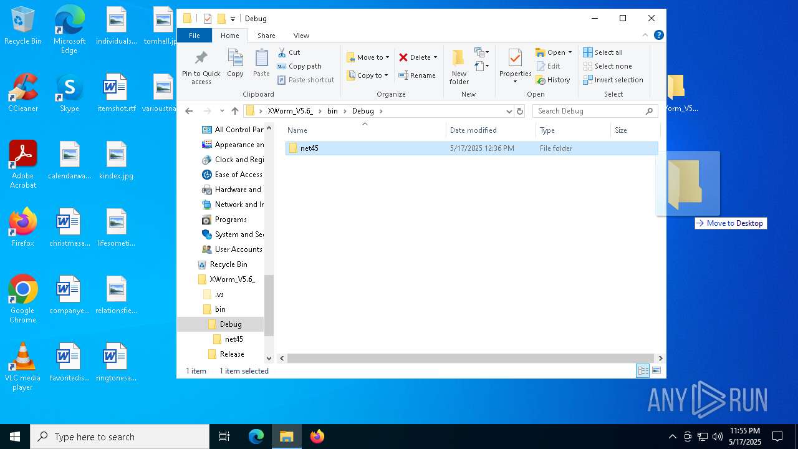Refresh the Debug folder view

point(520,111)
